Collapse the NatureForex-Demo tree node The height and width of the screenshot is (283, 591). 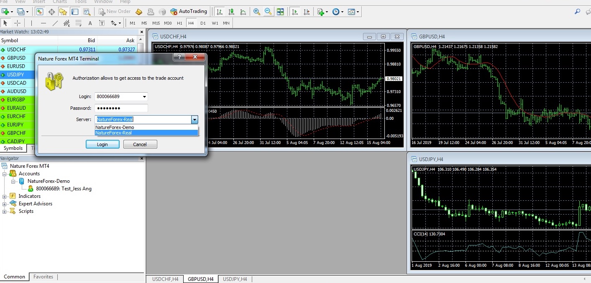click(x=13, y=181)
